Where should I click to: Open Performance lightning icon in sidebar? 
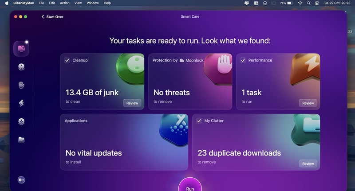(x=21, y=103)
